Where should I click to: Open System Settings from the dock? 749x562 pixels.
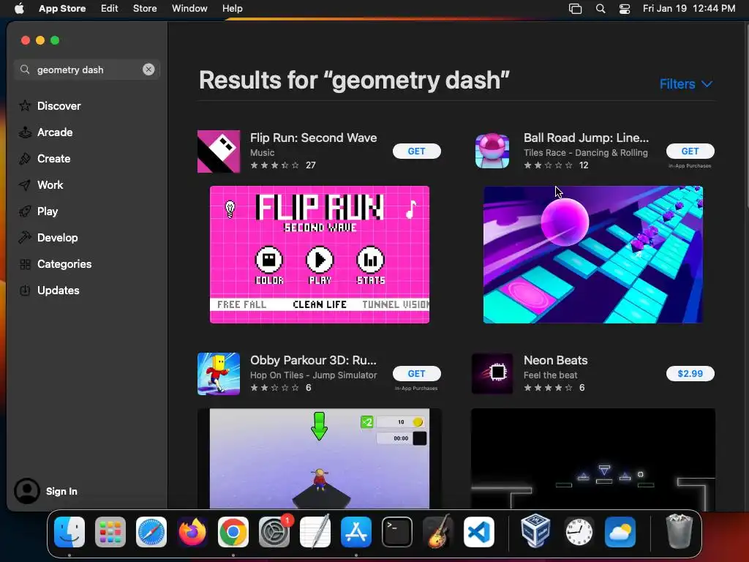(274, 532)
